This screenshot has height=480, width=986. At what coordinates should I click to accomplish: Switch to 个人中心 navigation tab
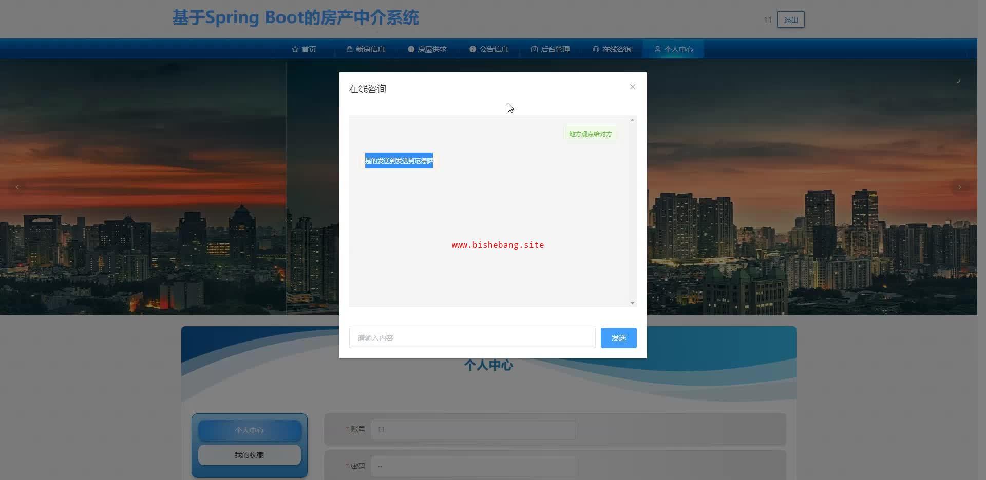[x=673, y=49]
